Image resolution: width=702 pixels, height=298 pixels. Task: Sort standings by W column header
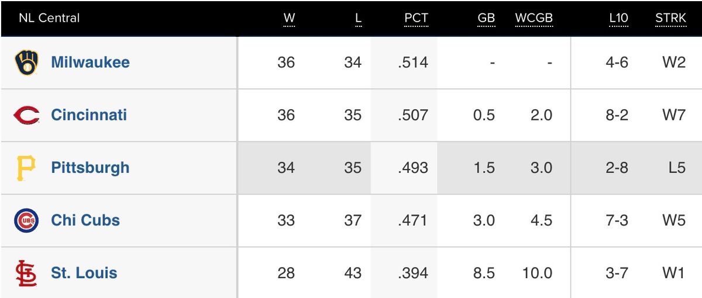(x=289, y=18)
